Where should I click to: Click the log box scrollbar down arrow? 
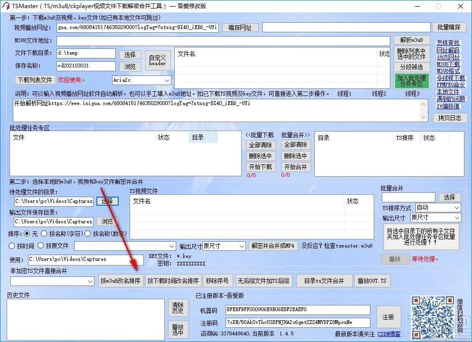click(424, 117)
